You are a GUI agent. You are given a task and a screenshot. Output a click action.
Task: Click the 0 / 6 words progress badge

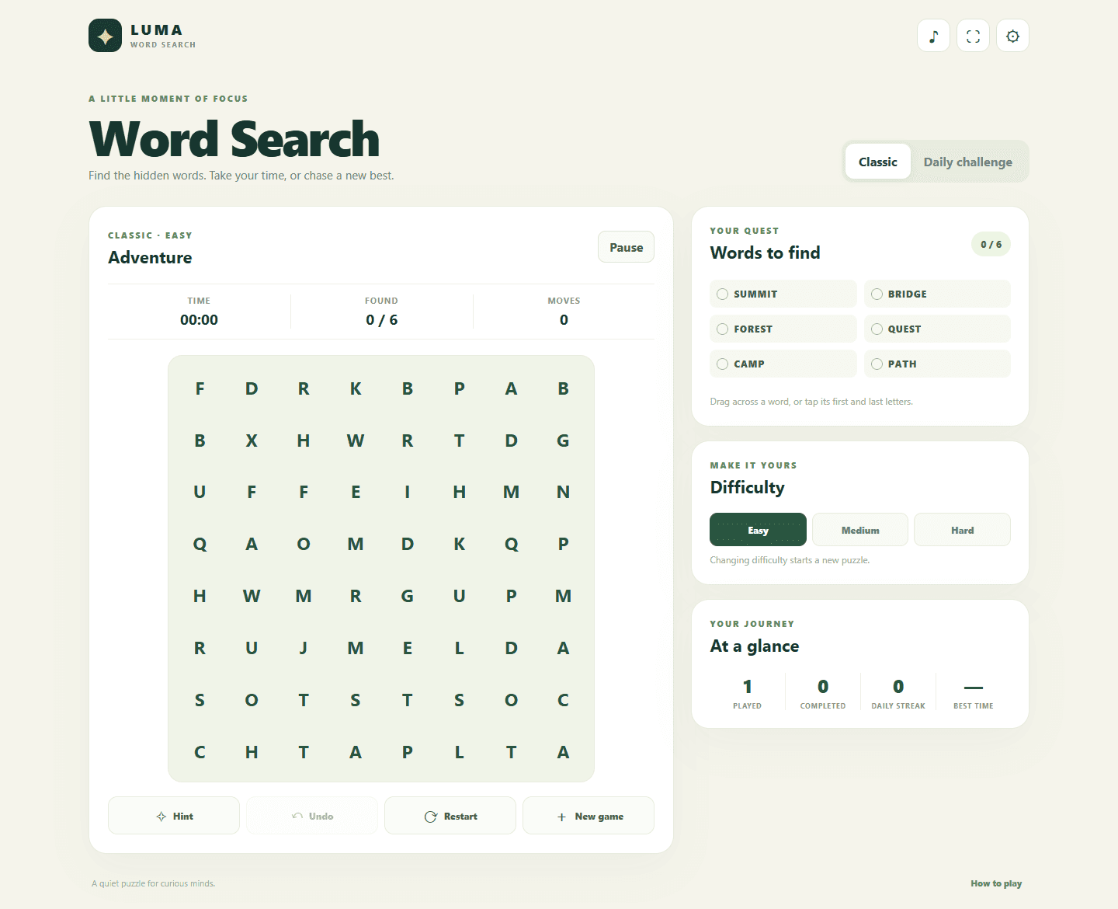(x=991, y=244)
